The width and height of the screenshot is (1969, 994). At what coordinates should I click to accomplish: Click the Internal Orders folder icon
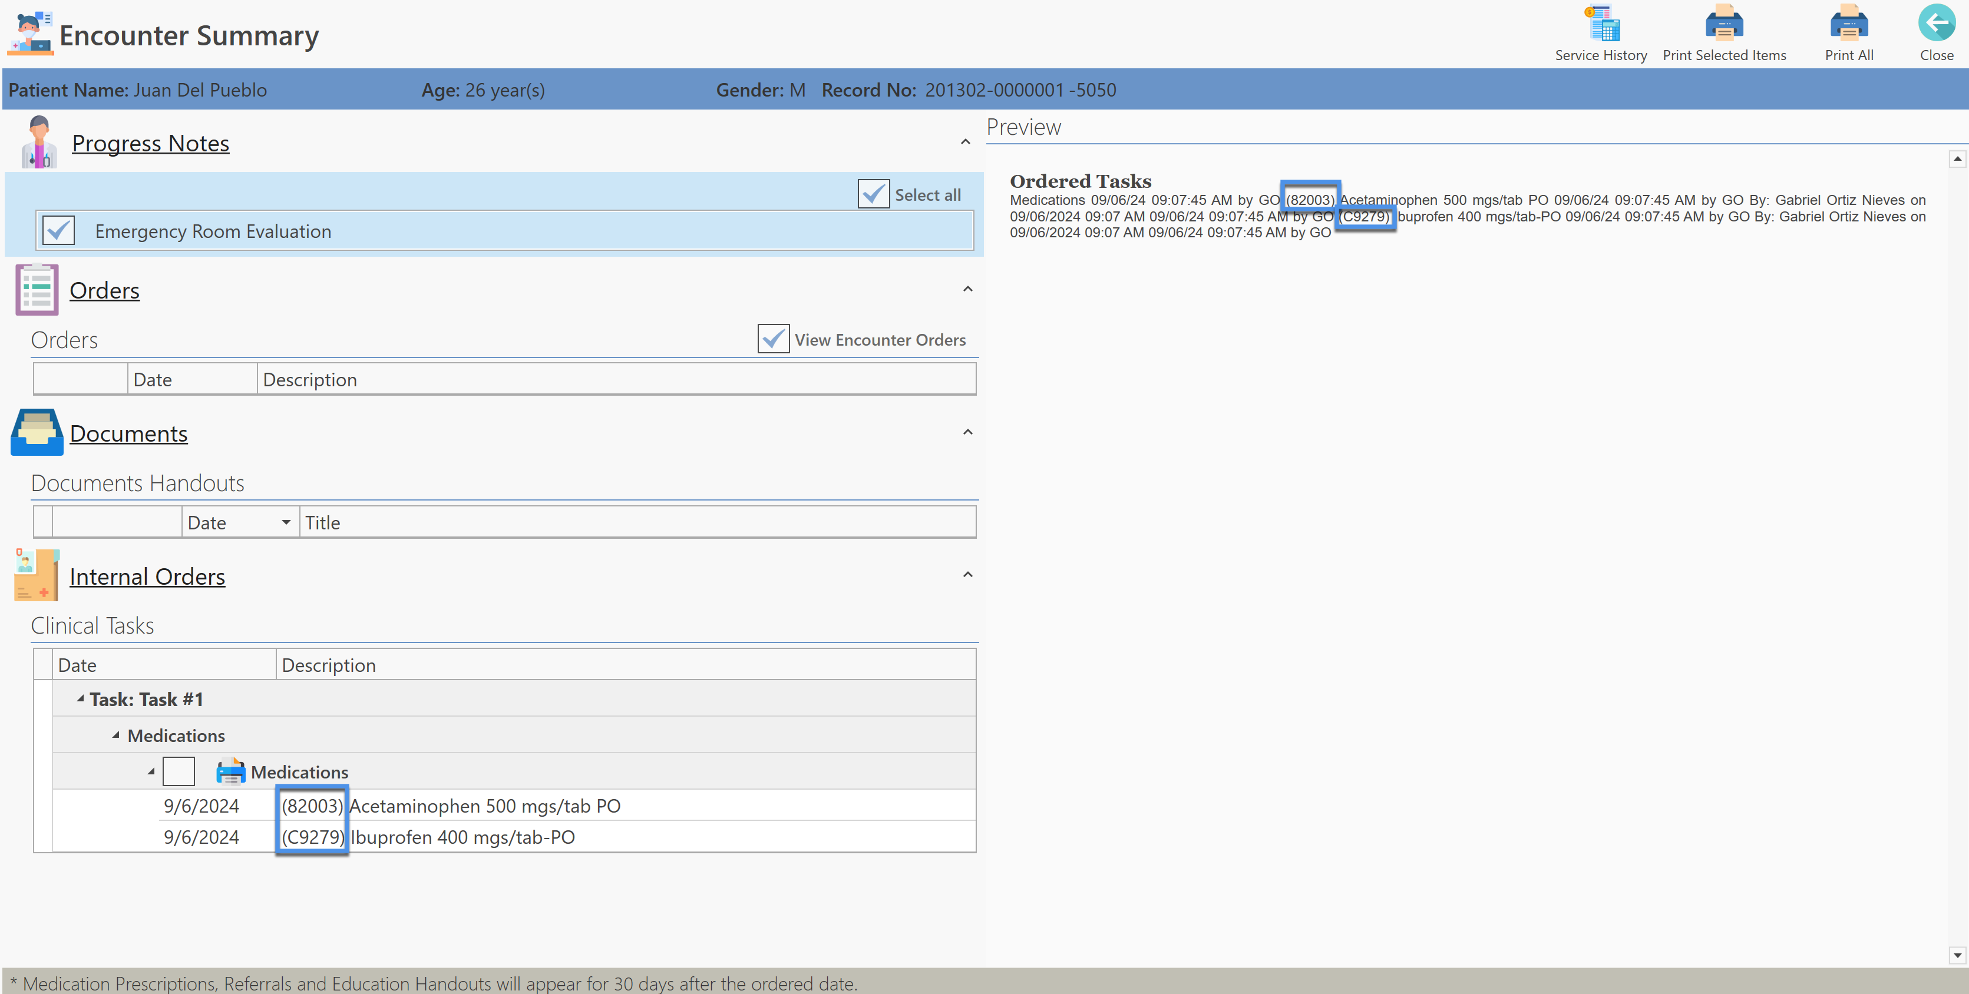point(37,575)
